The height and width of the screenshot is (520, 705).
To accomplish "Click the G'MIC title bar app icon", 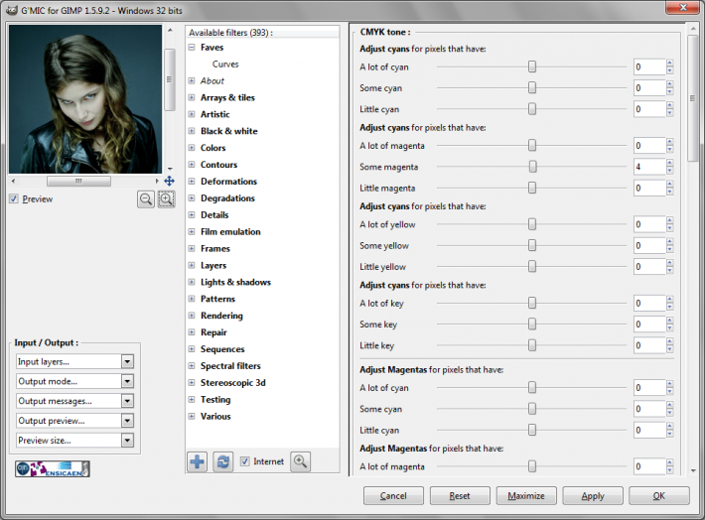I will tap(11, 10).
